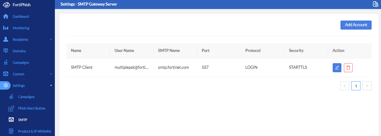Image resolution: width=381 pixels, height=136 pixels.
Task: Open the top-right document help icon
Action: pyautogui.click(x=375, y=4)
